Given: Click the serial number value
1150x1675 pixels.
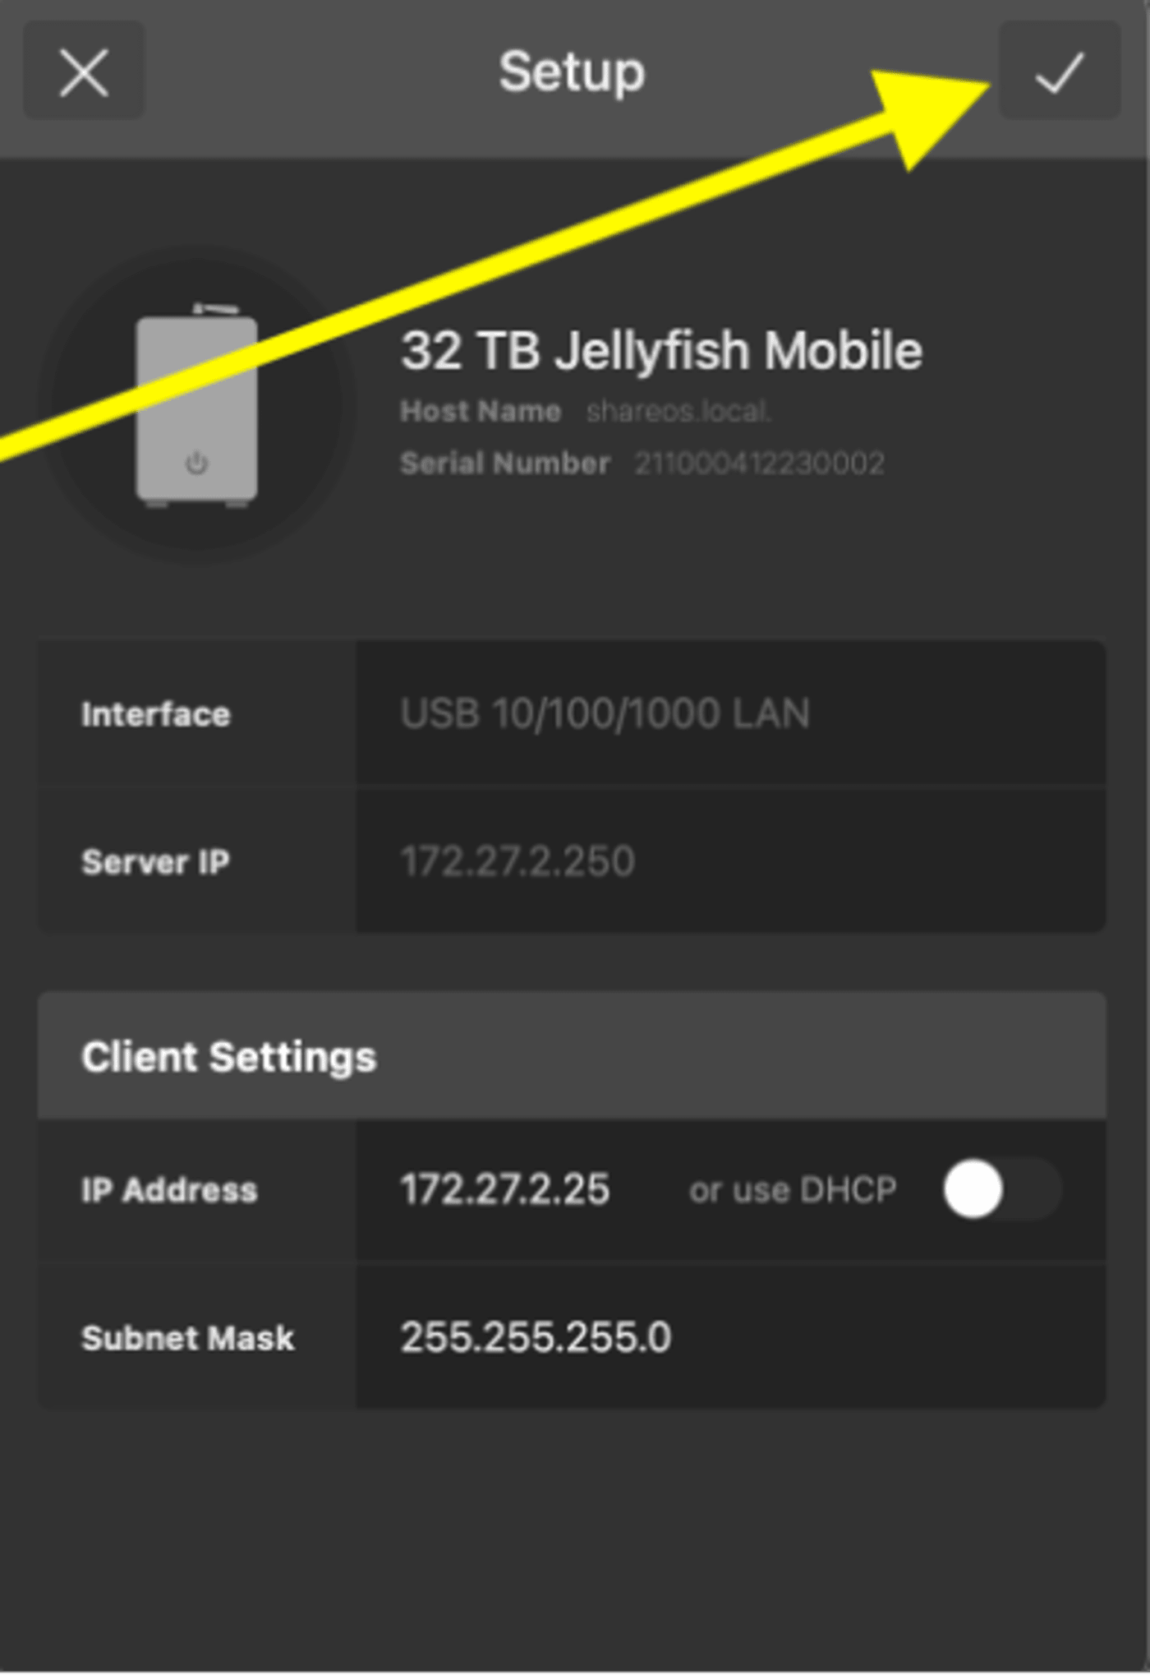Looking at the screenshot, I should (759, 464).
